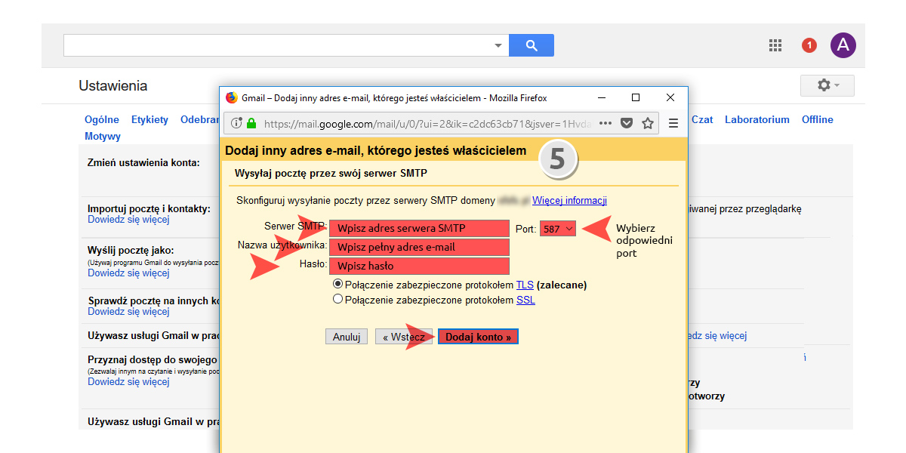
Task: Click the Firefox logo in popup title bar
Action: coord(232,97)
